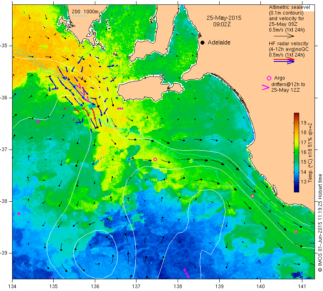Click the '25-May 12Z' drifter legend text
323x291 pixels.
(x=285, y=90)
